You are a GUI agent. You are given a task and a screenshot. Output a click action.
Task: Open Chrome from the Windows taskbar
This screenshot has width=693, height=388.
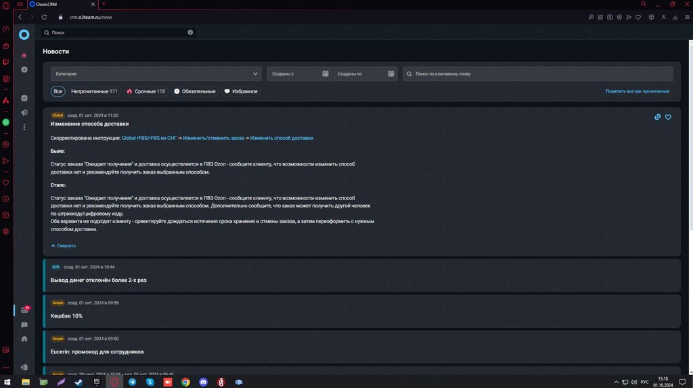[185, 382]
